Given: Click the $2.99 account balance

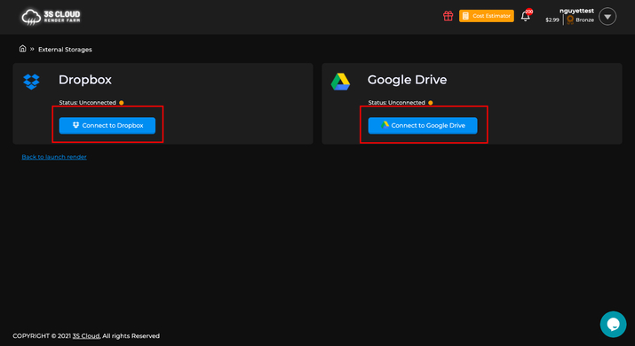Looking at the screenshot, I should click(552, 20).
